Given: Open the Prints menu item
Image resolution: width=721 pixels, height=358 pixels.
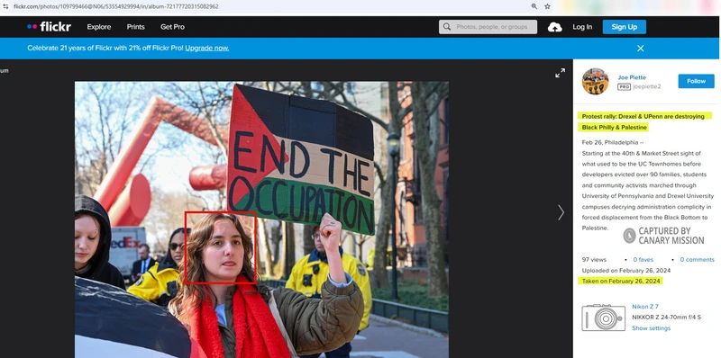Looking at the screenshot, I should (136, 27).
